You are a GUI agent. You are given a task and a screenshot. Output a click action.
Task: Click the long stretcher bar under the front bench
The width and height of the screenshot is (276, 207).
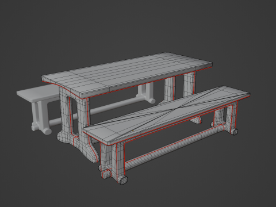[x=174, y=145]
